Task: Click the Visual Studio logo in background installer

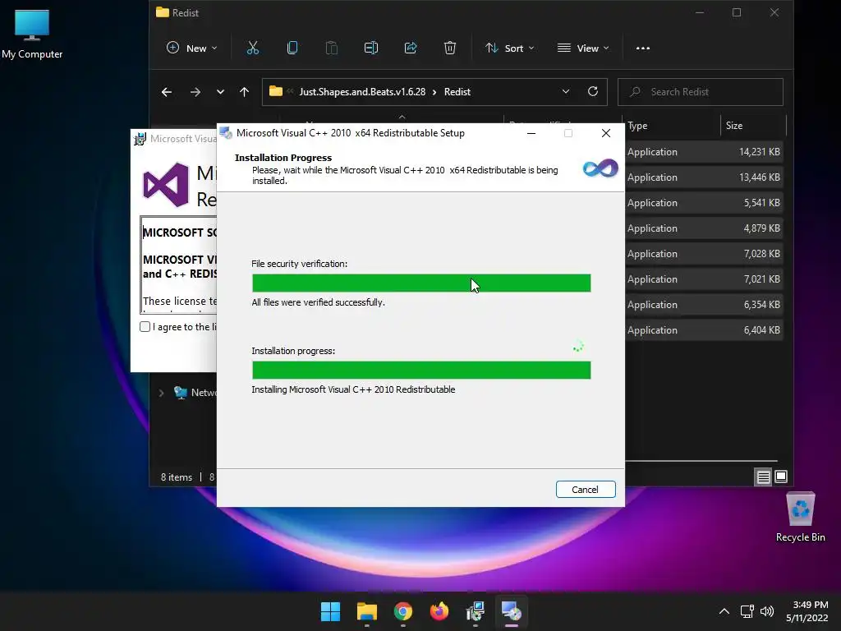Action: point(166,185)
